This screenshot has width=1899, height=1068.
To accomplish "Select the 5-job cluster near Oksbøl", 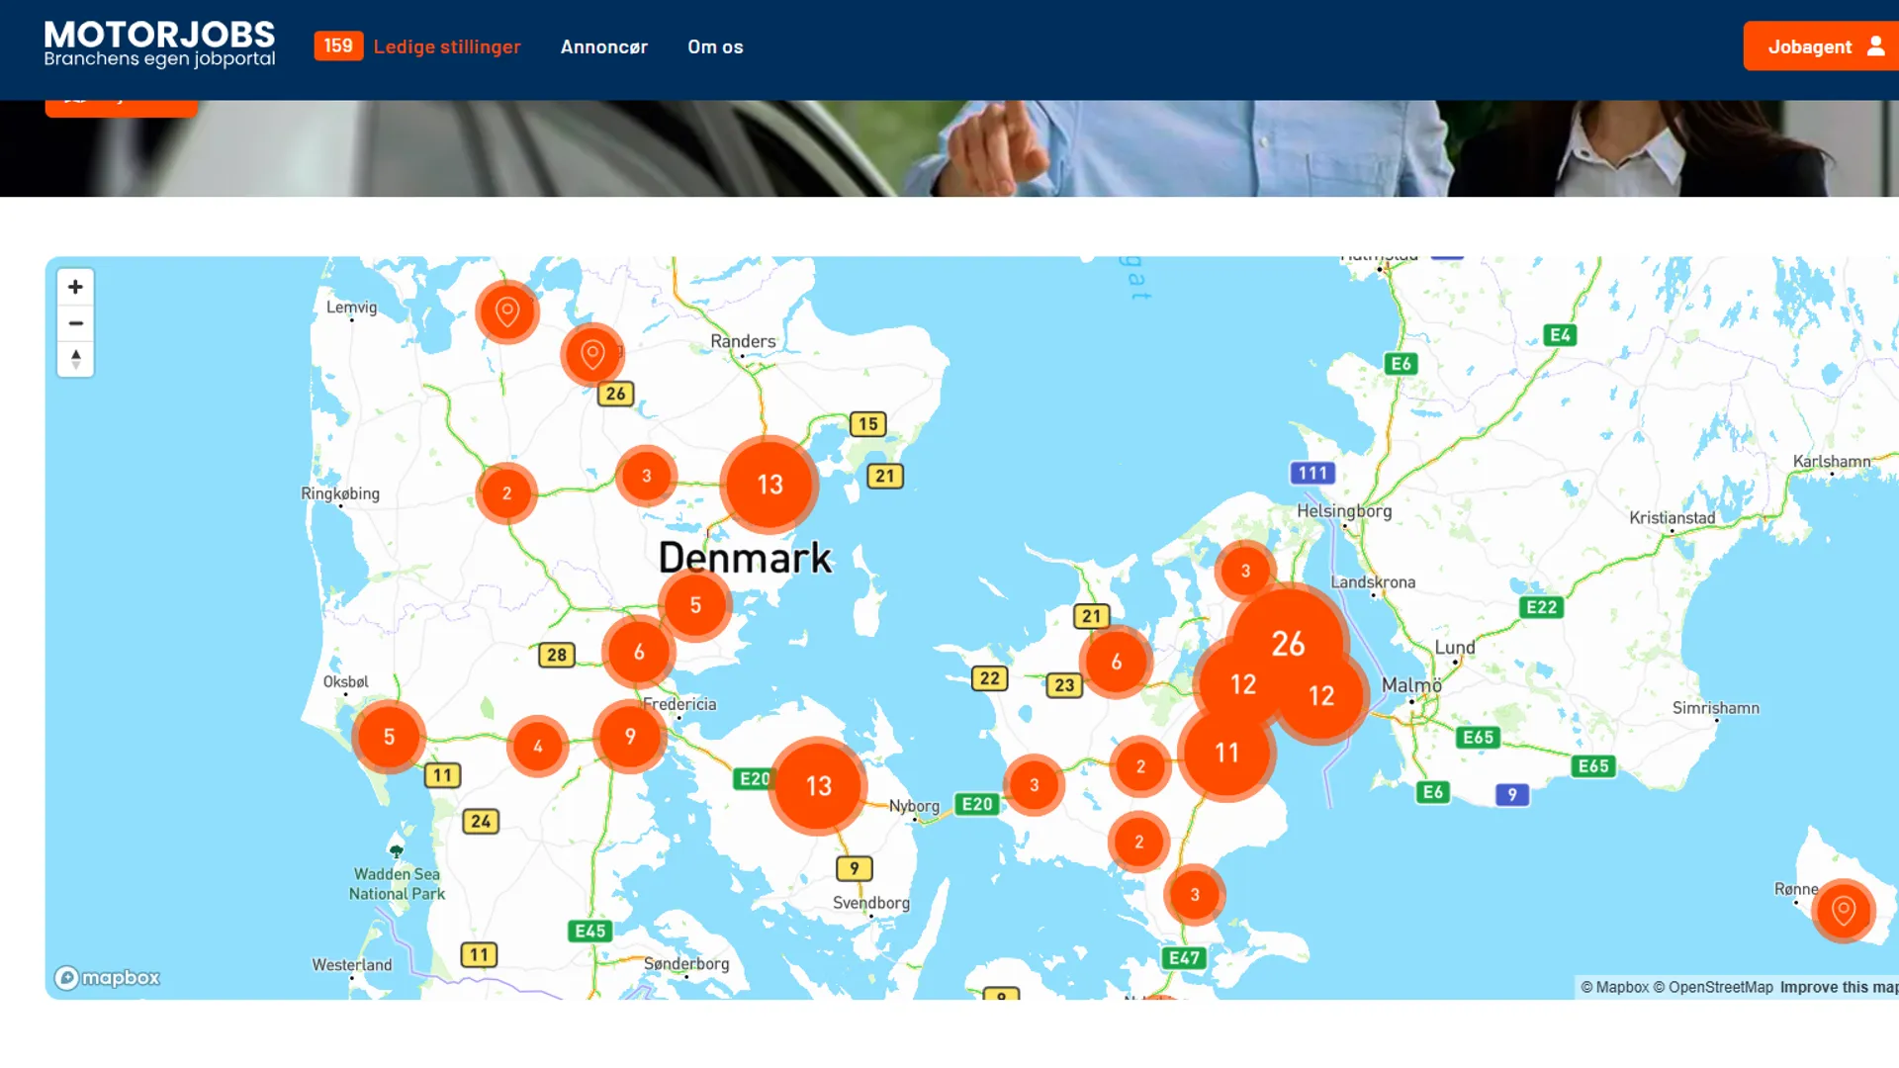I will (389, 736).
